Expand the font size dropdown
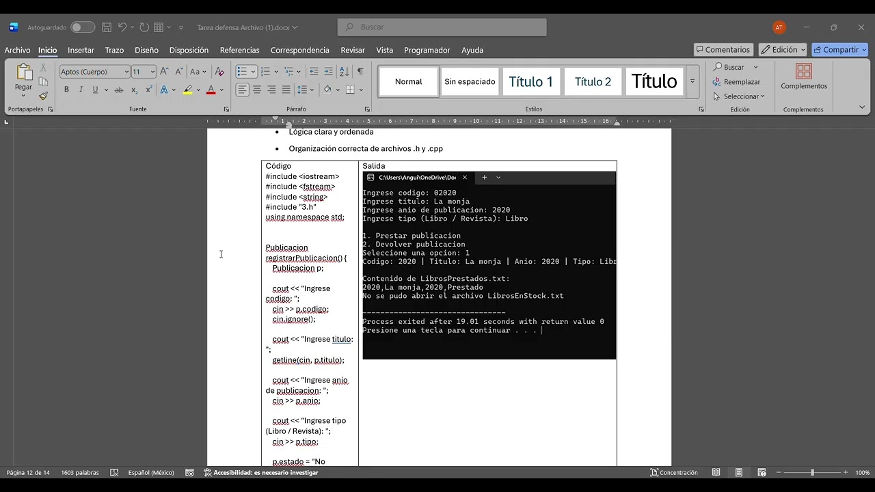875x492 pixels. (152, 72)
